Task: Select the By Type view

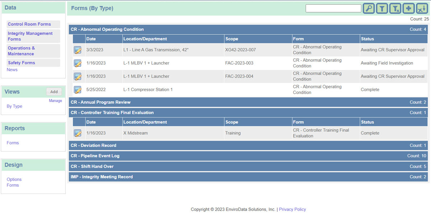Action: tap(14, 106)
